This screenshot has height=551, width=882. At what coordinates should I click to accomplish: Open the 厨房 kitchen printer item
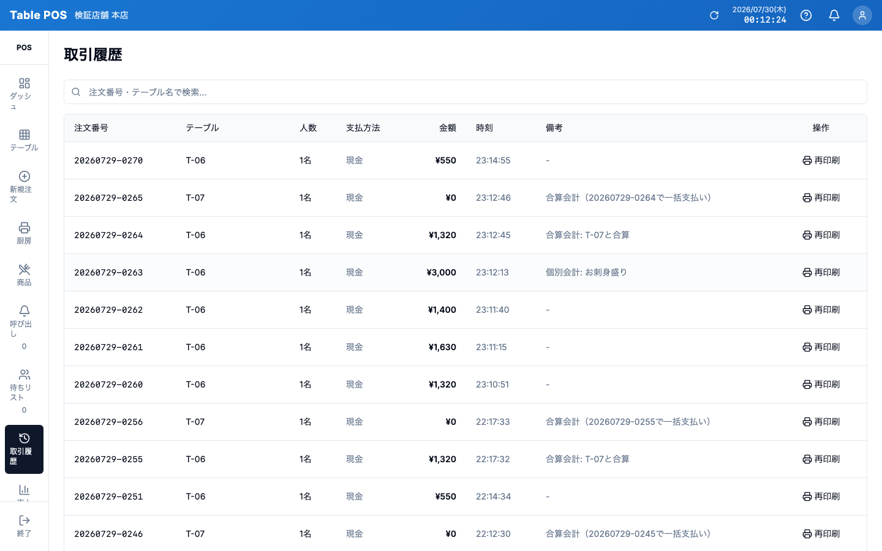[x=24, y=234]
